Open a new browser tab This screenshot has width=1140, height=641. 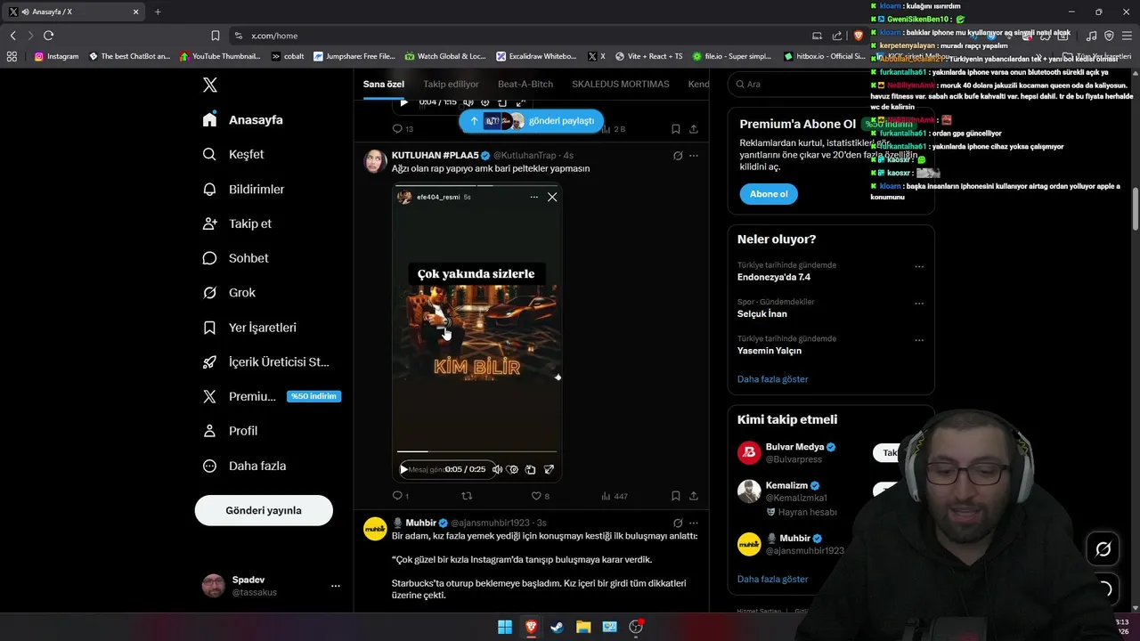[158, 12]
